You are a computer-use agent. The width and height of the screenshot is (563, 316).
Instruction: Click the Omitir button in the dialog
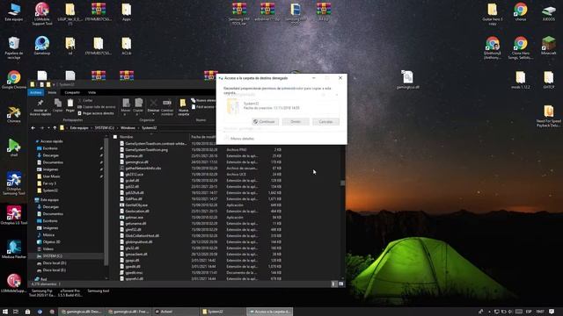tap(296, 122)
